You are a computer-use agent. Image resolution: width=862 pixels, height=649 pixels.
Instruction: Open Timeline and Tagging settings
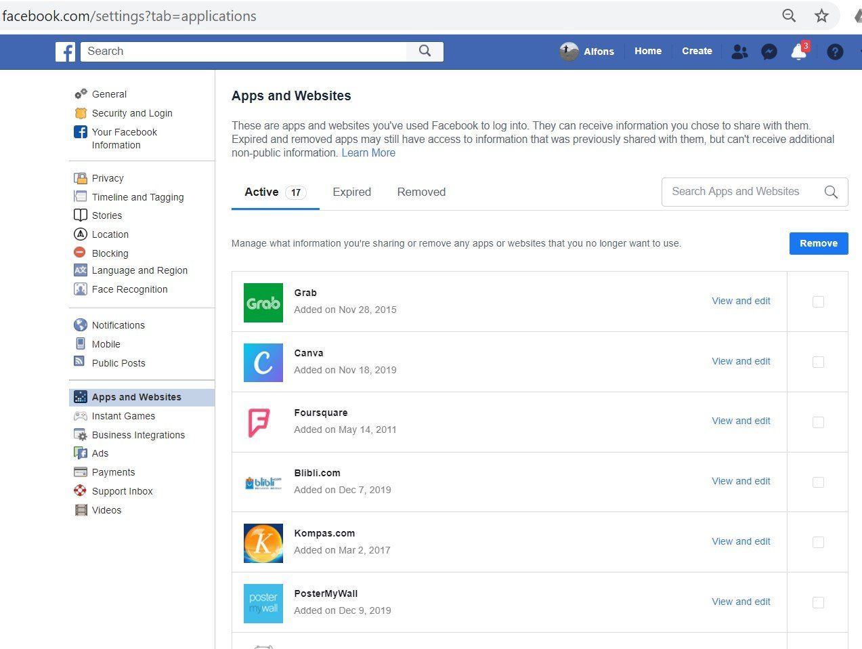tap(137, 197)
